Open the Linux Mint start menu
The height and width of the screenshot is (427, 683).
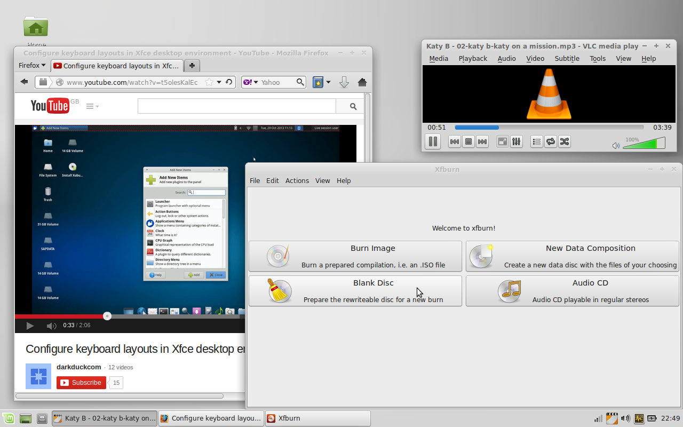coord(8,418)
